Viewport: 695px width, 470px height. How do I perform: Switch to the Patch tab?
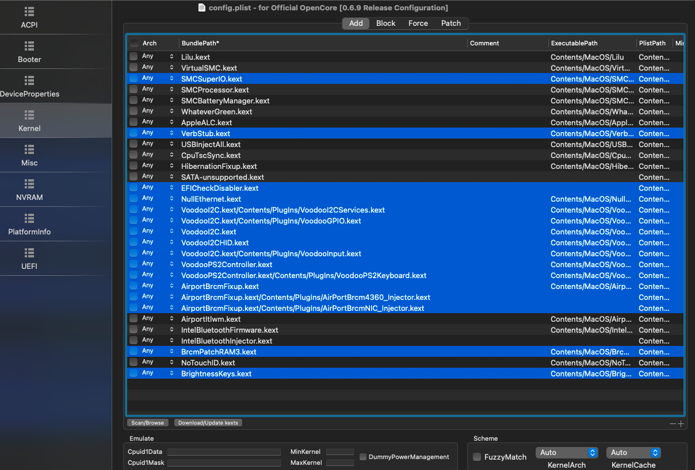pos(451,24)
